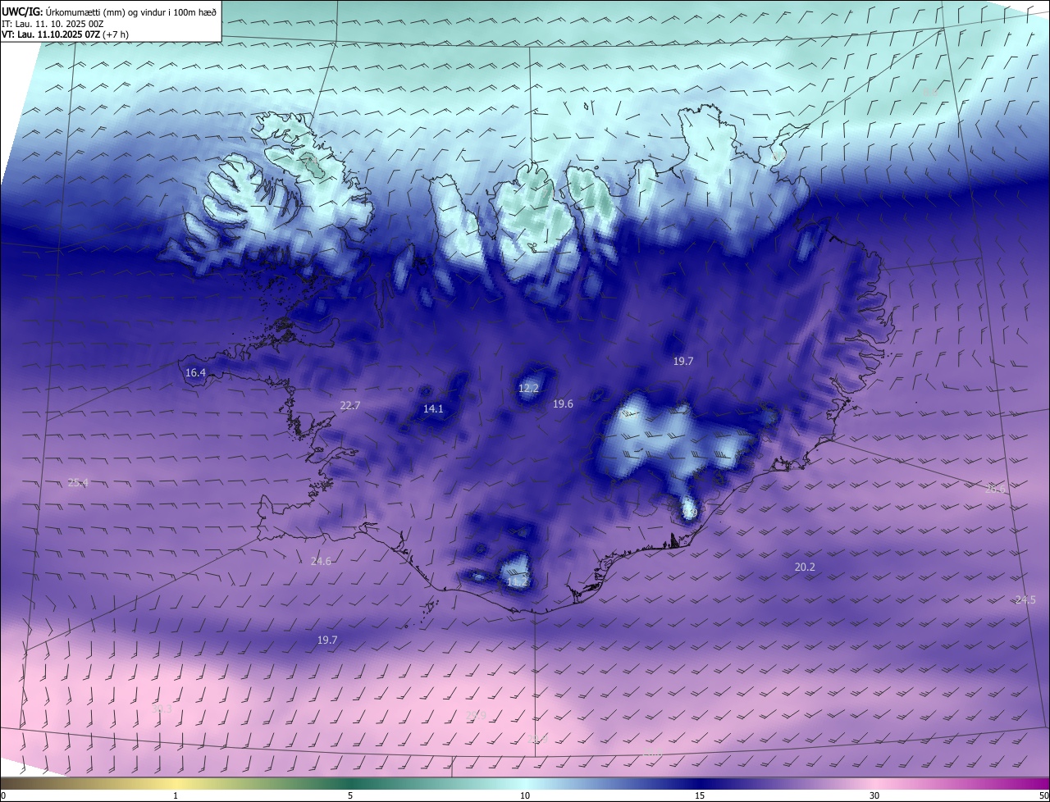Screen dimensions: 1050x802
Task: Click the 20.2 value on the map
Action: click(x=805, y=567)
